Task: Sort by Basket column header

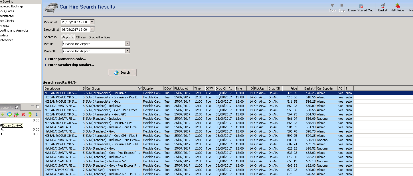Action: click(x=307, y=88)
